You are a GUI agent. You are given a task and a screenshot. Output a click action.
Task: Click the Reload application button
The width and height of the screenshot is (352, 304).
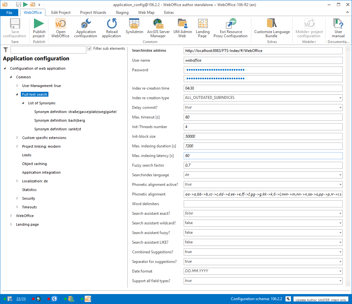[x=111, y=28]
